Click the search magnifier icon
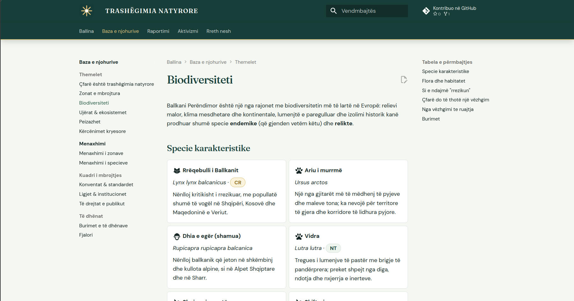The image size is (574, 301). [x=333, y=11]
